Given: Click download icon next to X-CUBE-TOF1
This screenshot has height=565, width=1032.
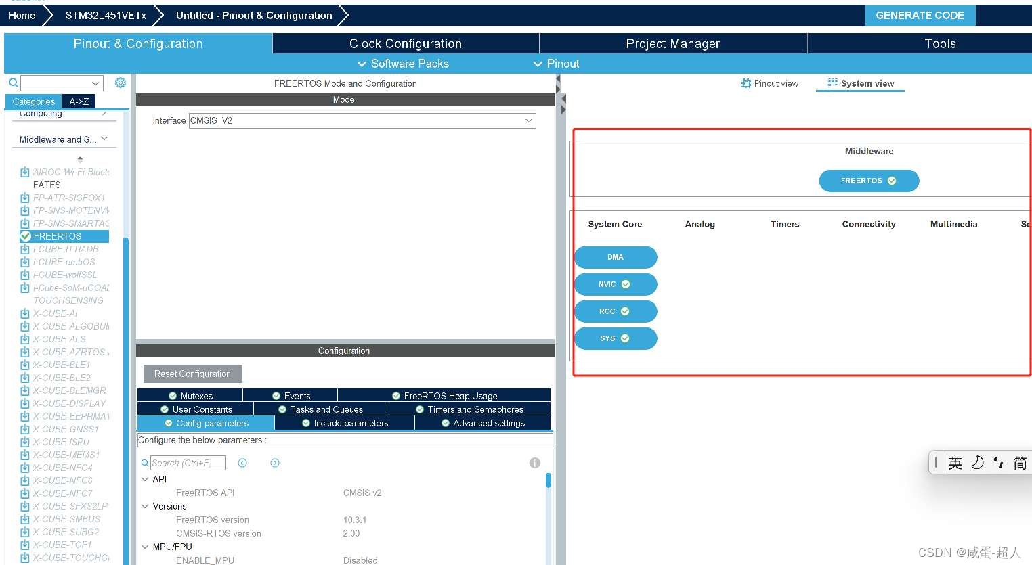Looking at the screenshot, I should pyautogui.click(x=25, y=545).
